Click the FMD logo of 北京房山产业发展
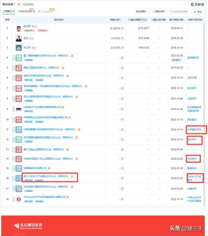This screenshot has width=208, height=236. pos(19,109)
